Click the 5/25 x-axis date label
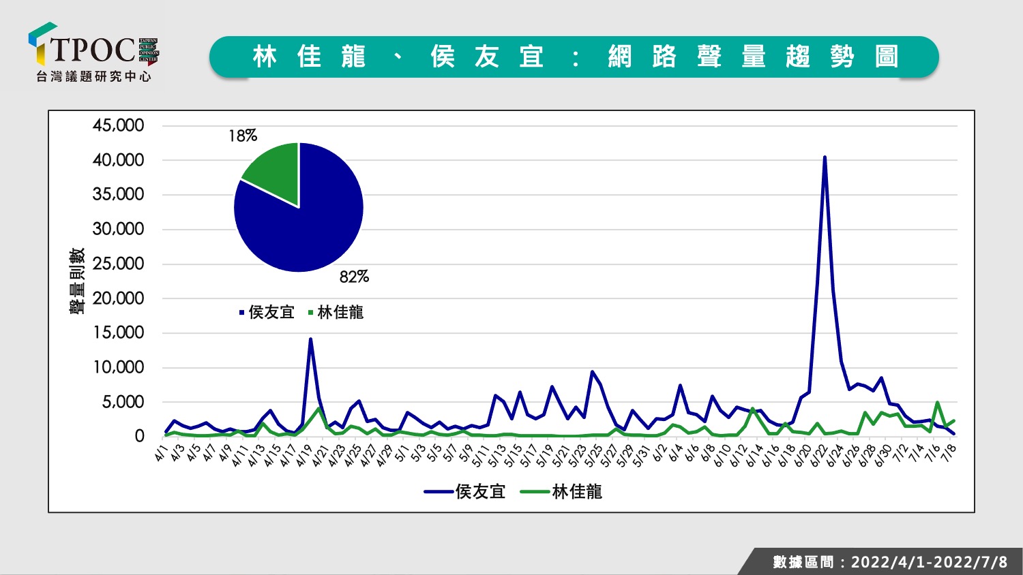Viewport: 1023px width, 575px height. 593,454
